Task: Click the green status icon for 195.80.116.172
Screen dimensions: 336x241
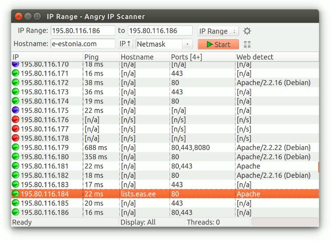Action: tap(16, 82)
